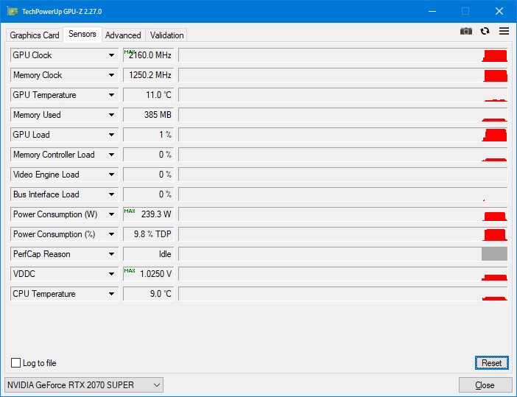Screen dimensions: 517x397
Task: Click the Close button at bottom
Action: click(x=485, y=384)
